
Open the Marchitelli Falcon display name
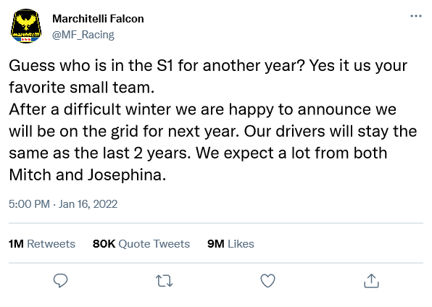click(98, 19)
